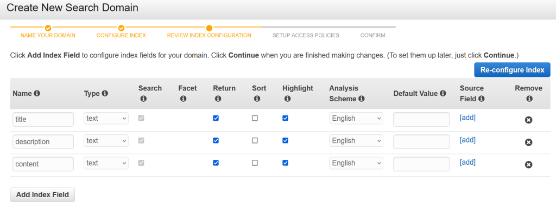Open Type dropdown for content field
The image size is (556, 208).
click(106, 163)
